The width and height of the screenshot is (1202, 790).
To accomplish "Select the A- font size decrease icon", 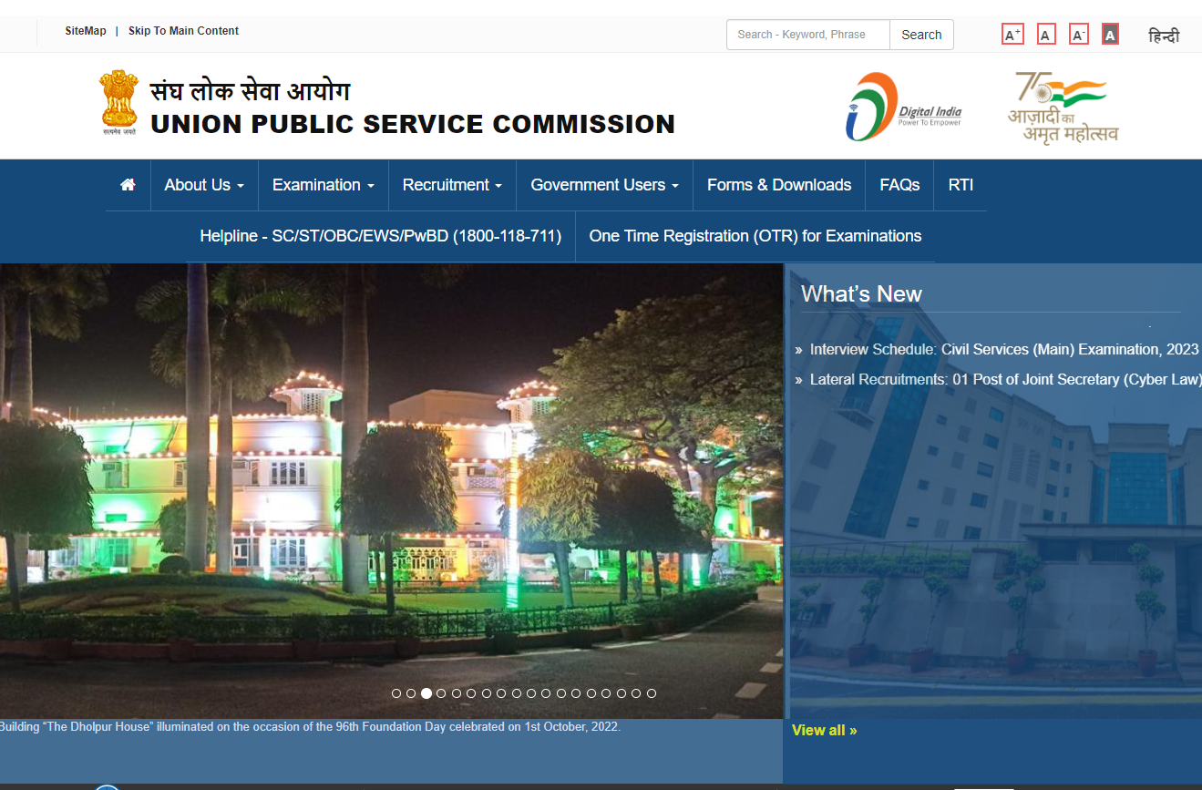I will point(1078,33).
